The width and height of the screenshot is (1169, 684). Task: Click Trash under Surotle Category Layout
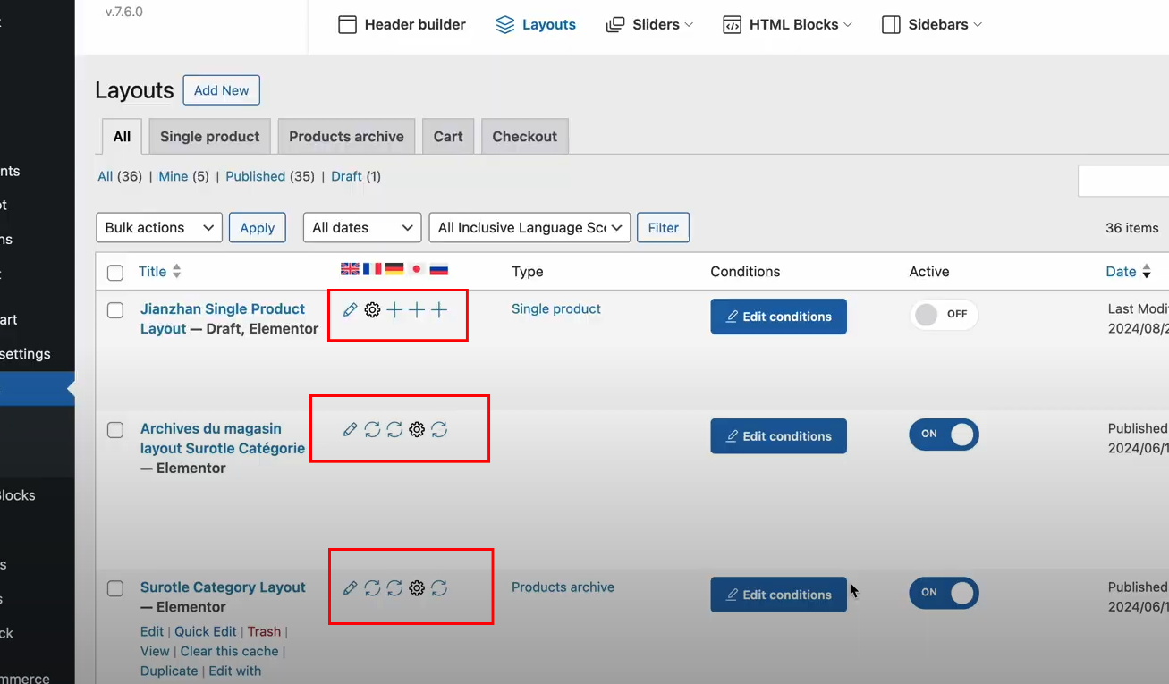point(264,631)
